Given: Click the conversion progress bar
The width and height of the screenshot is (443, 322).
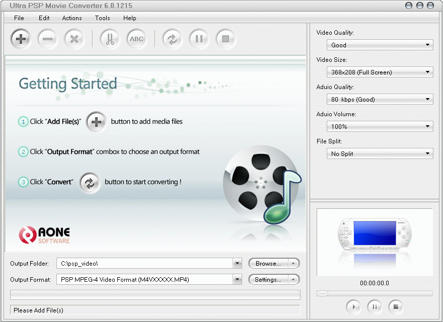Looking at the screenshot, I should click(x=155, y=295).
